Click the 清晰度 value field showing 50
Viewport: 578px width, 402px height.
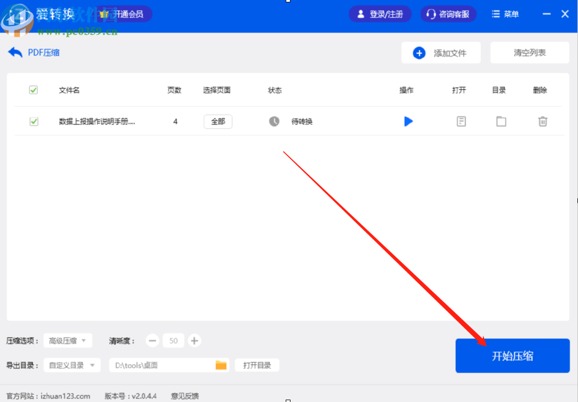(x=174, y=341)
